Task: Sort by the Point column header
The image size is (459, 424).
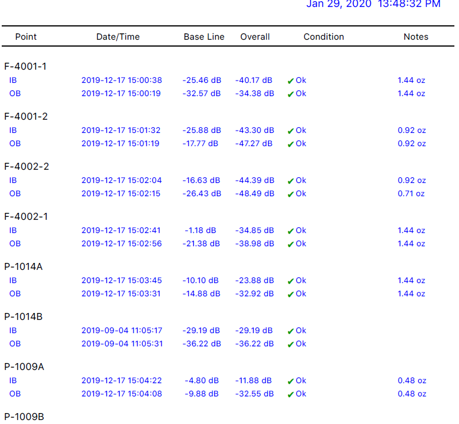Action: click(x=26, y=36)
